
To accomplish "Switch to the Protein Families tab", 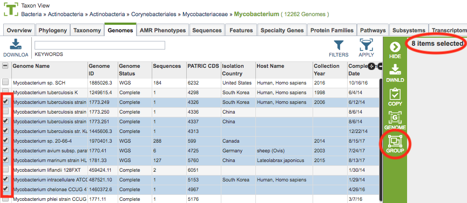I will 332,30.
